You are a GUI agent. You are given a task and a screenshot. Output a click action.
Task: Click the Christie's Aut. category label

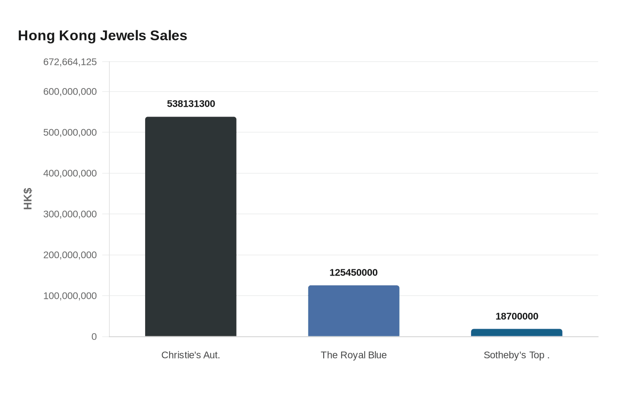191,355
